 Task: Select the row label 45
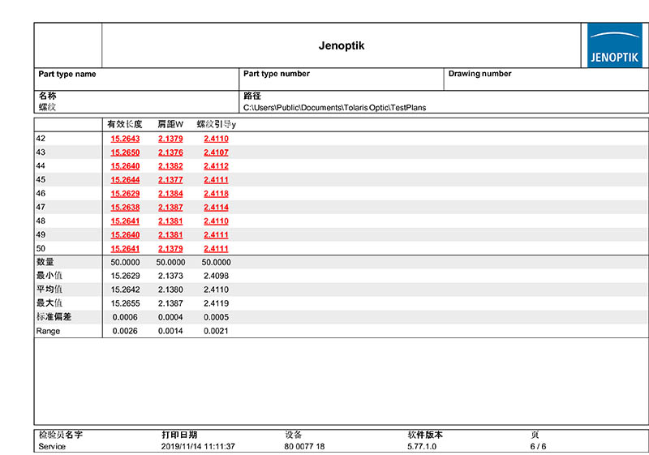(41, 180)
